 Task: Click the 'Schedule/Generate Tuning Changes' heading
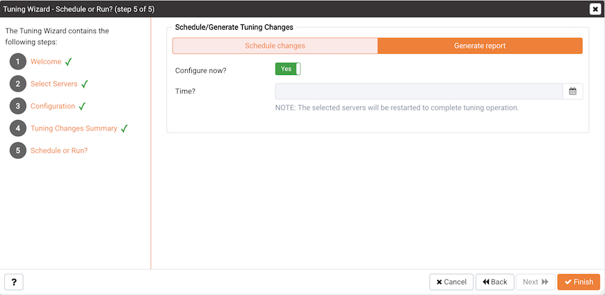click(x=234, y=27)
